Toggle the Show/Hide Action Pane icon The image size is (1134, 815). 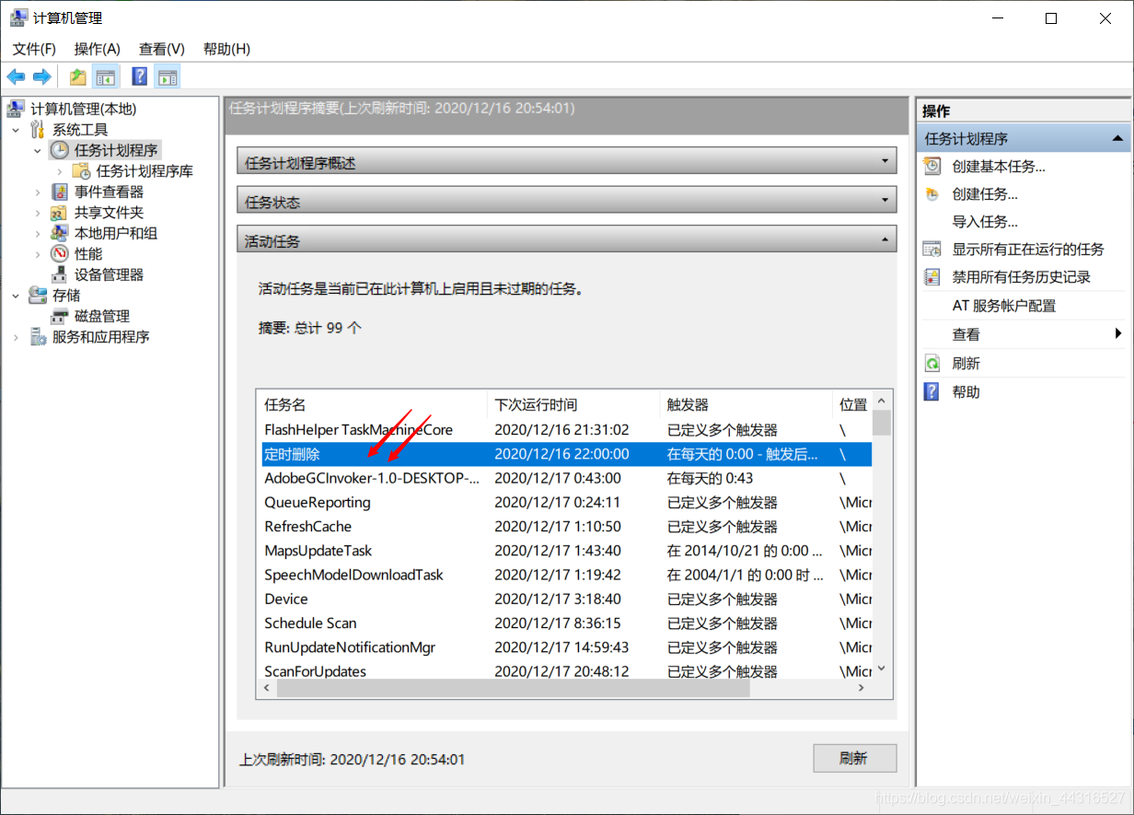tap(167, 76)
